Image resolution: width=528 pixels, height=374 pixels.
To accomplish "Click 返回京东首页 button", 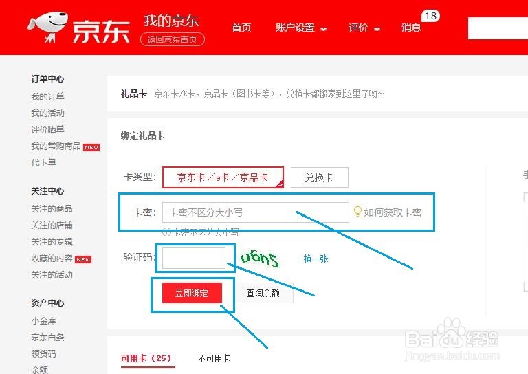I will pyautogui.click(x=172, y=39).
